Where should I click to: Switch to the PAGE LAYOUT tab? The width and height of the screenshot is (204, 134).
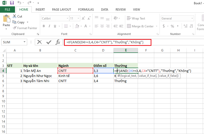click(x=61, y=10)
